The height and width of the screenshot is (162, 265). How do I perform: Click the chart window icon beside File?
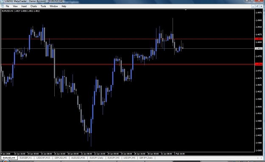[3, 6]
